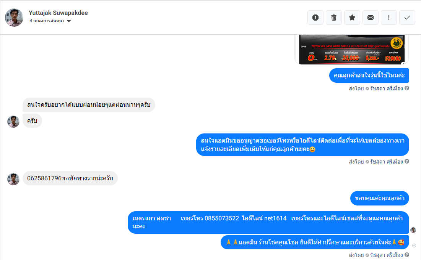The height and width of the screenshot is (260, 421).
Task: Click help icon under the admin line-ID request message
Action: 407,161
